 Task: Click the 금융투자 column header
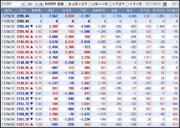click(x=99, y=11)
